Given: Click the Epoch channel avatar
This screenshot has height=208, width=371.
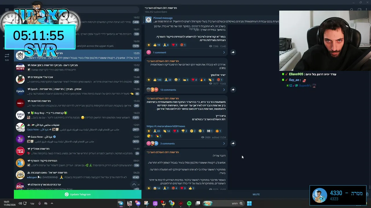Looking at the screenshot, I should point(20,91).
